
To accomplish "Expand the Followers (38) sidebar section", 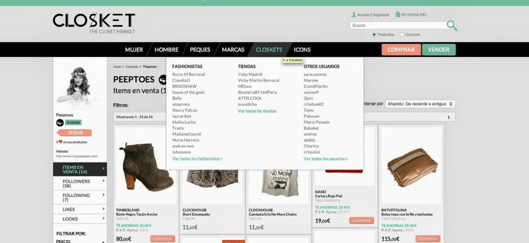I will [x=80, y=184].
